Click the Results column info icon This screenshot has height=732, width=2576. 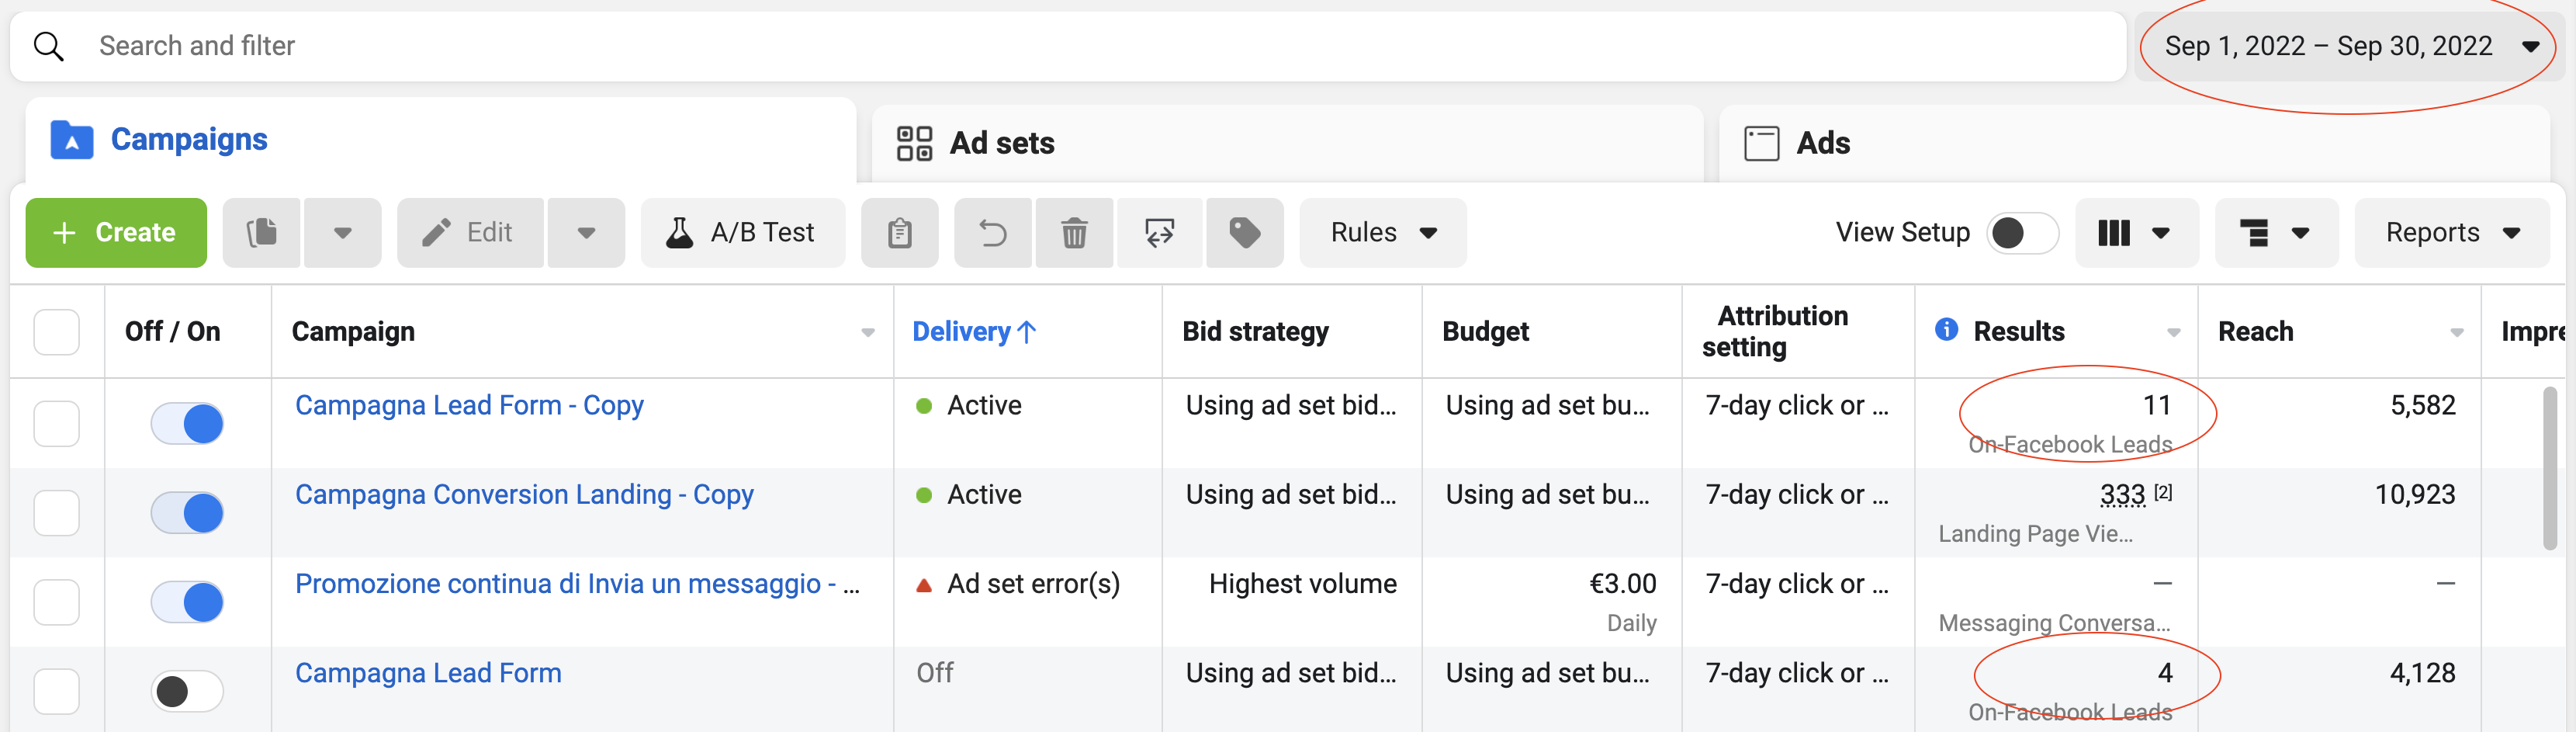[1946, 330]
